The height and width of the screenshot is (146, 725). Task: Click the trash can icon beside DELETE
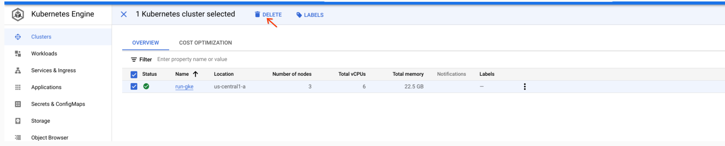[257, 14]
